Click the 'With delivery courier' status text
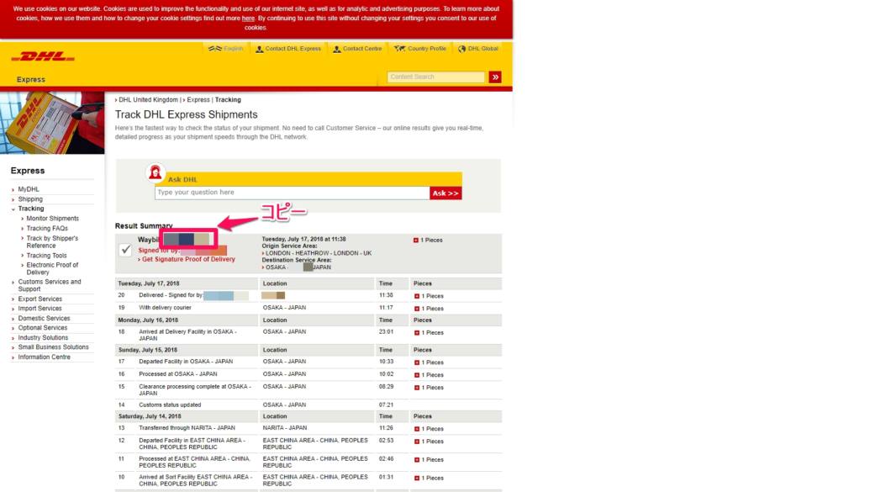The height and width of the screenshot is (492, 891). (165, 308)
